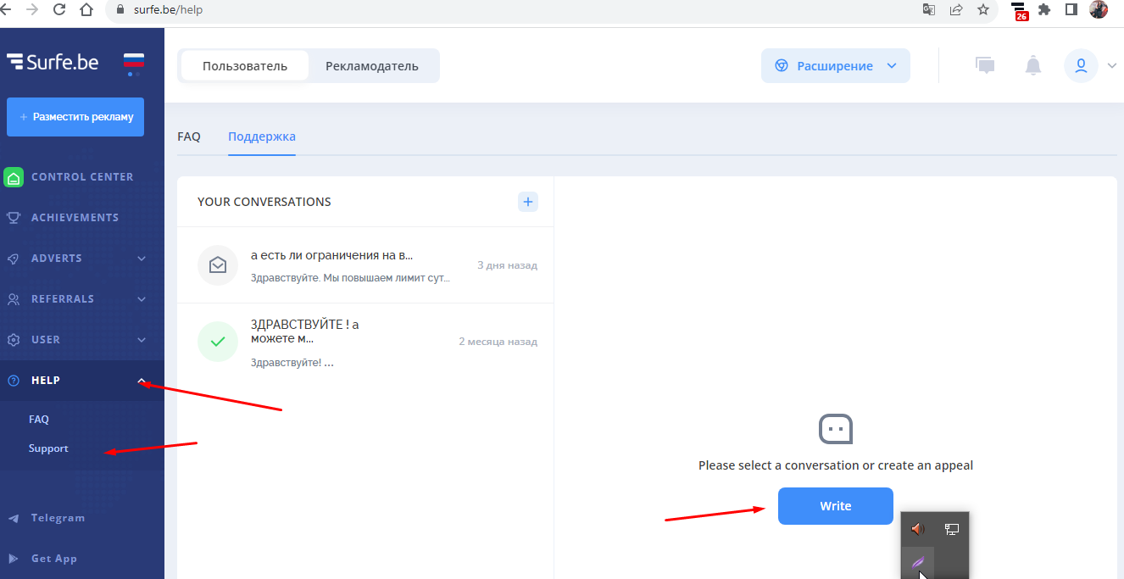Image resolution: width=1124 pixels, height=579 pixels.
Task: Switch to Рекламодатель mode
Action: (372, 66)
